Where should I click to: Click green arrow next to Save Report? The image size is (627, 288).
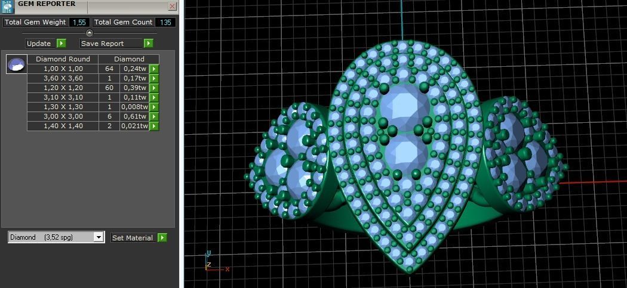click(148, 44)
